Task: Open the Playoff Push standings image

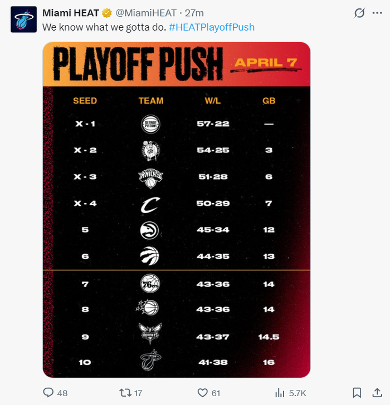Action: tap(176, 210)
